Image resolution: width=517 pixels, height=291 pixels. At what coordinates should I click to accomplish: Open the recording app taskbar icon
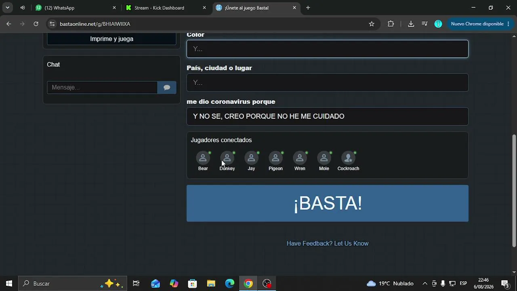(x=267, y=284)
